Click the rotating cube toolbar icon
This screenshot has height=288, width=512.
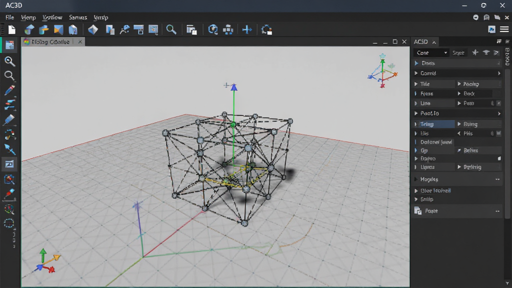213,29
